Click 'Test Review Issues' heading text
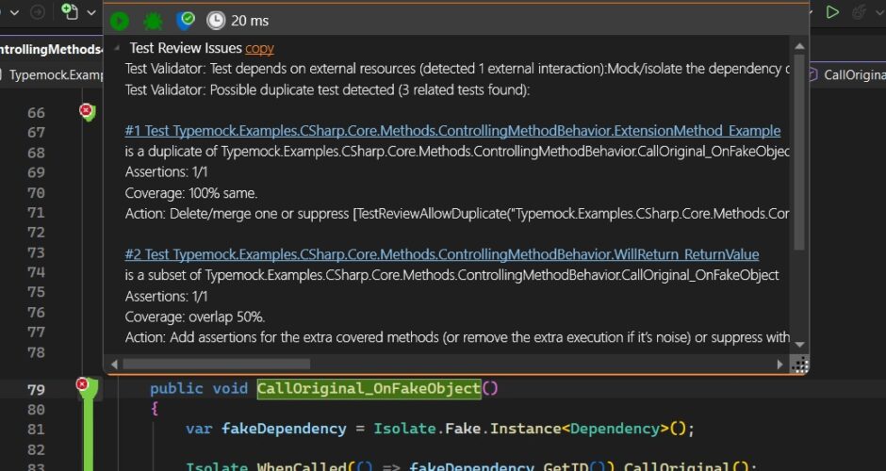The width and height of the screenshot is (886, 471). point(186,48)
